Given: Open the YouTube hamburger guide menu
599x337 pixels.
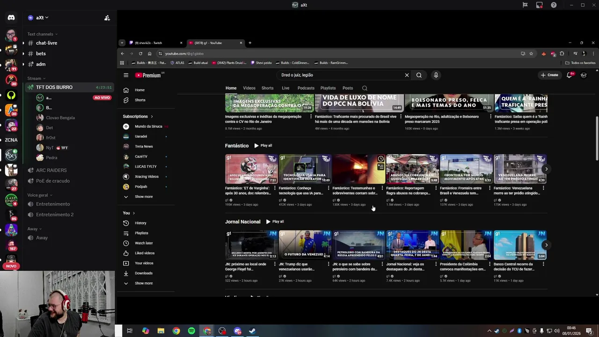Looking at the screenshot, I should pos(126,75).
